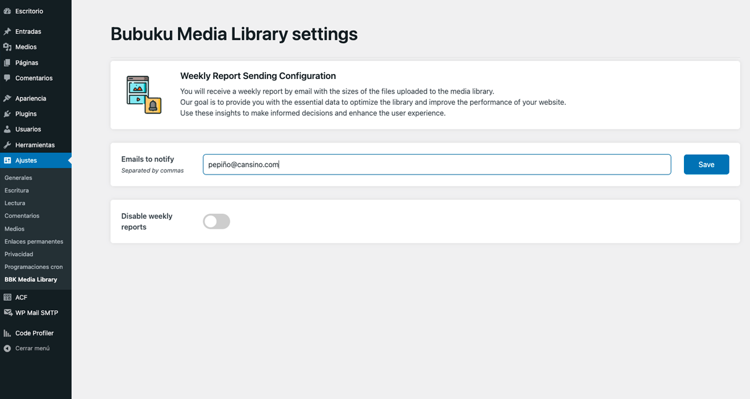The width and height of the screenshot is (750, 399).
Task: Open the Ajustes menu item
Action: click(26, 160)
